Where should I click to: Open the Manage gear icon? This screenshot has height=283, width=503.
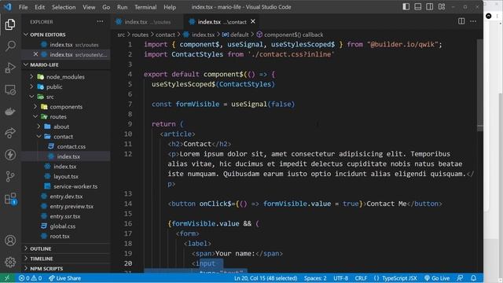[x=10, y=262]
